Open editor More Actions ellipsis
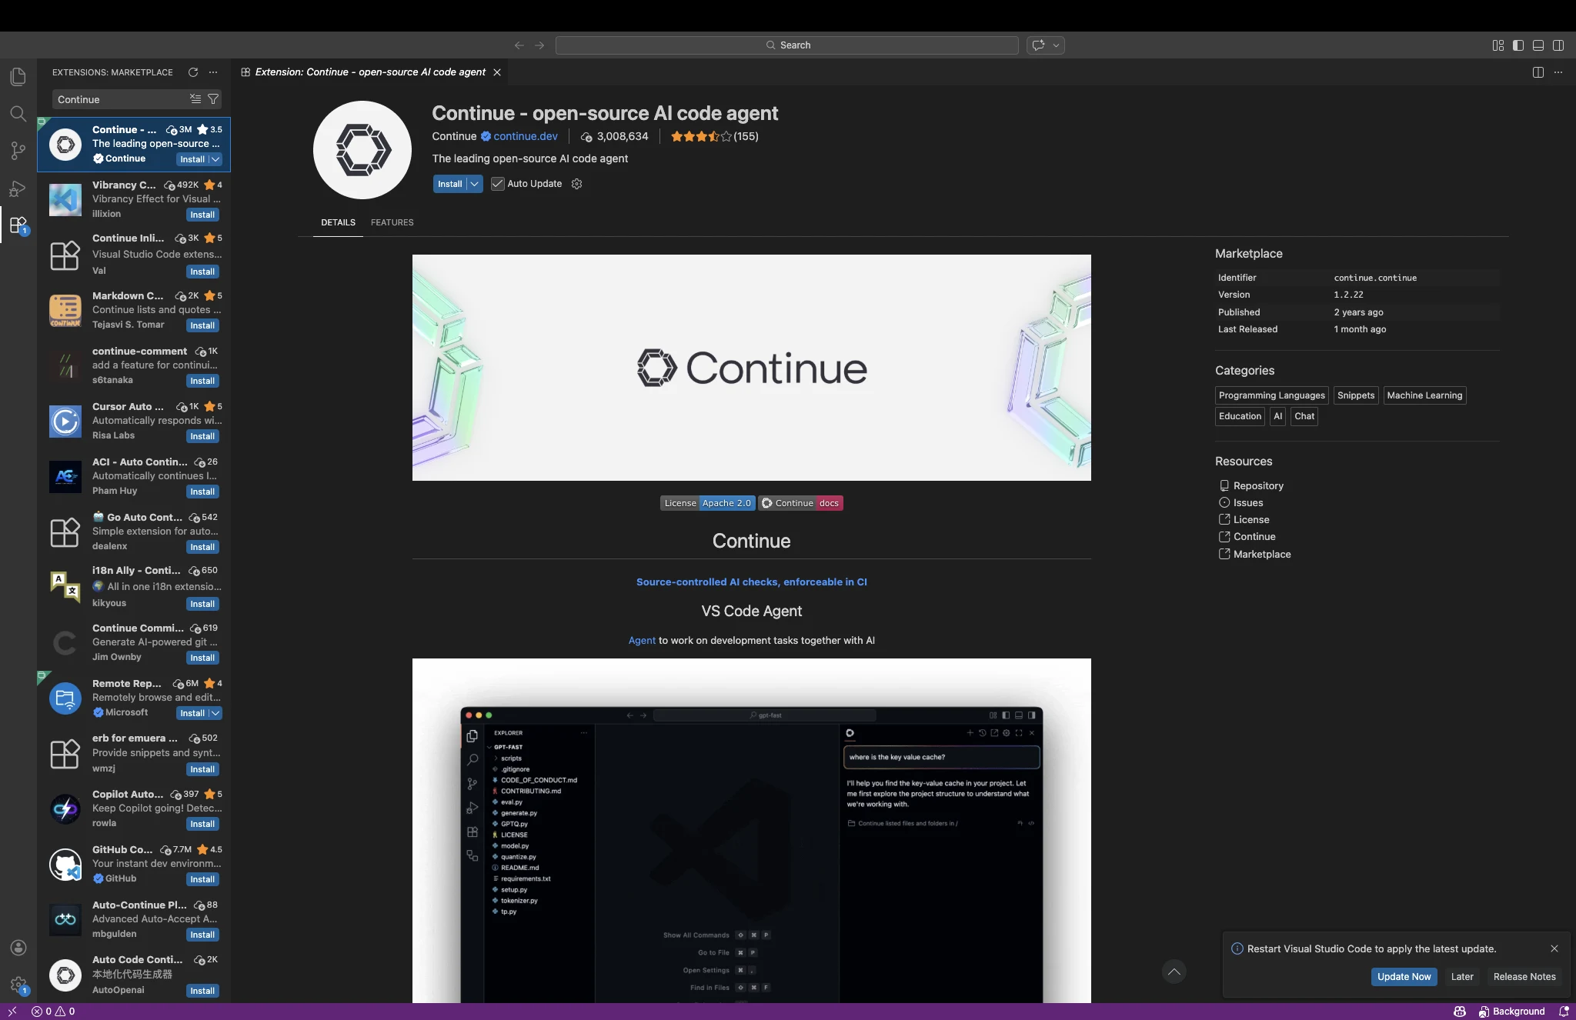The height and width of the screenshot is (1020, 1576). (x=1558, y=72)
